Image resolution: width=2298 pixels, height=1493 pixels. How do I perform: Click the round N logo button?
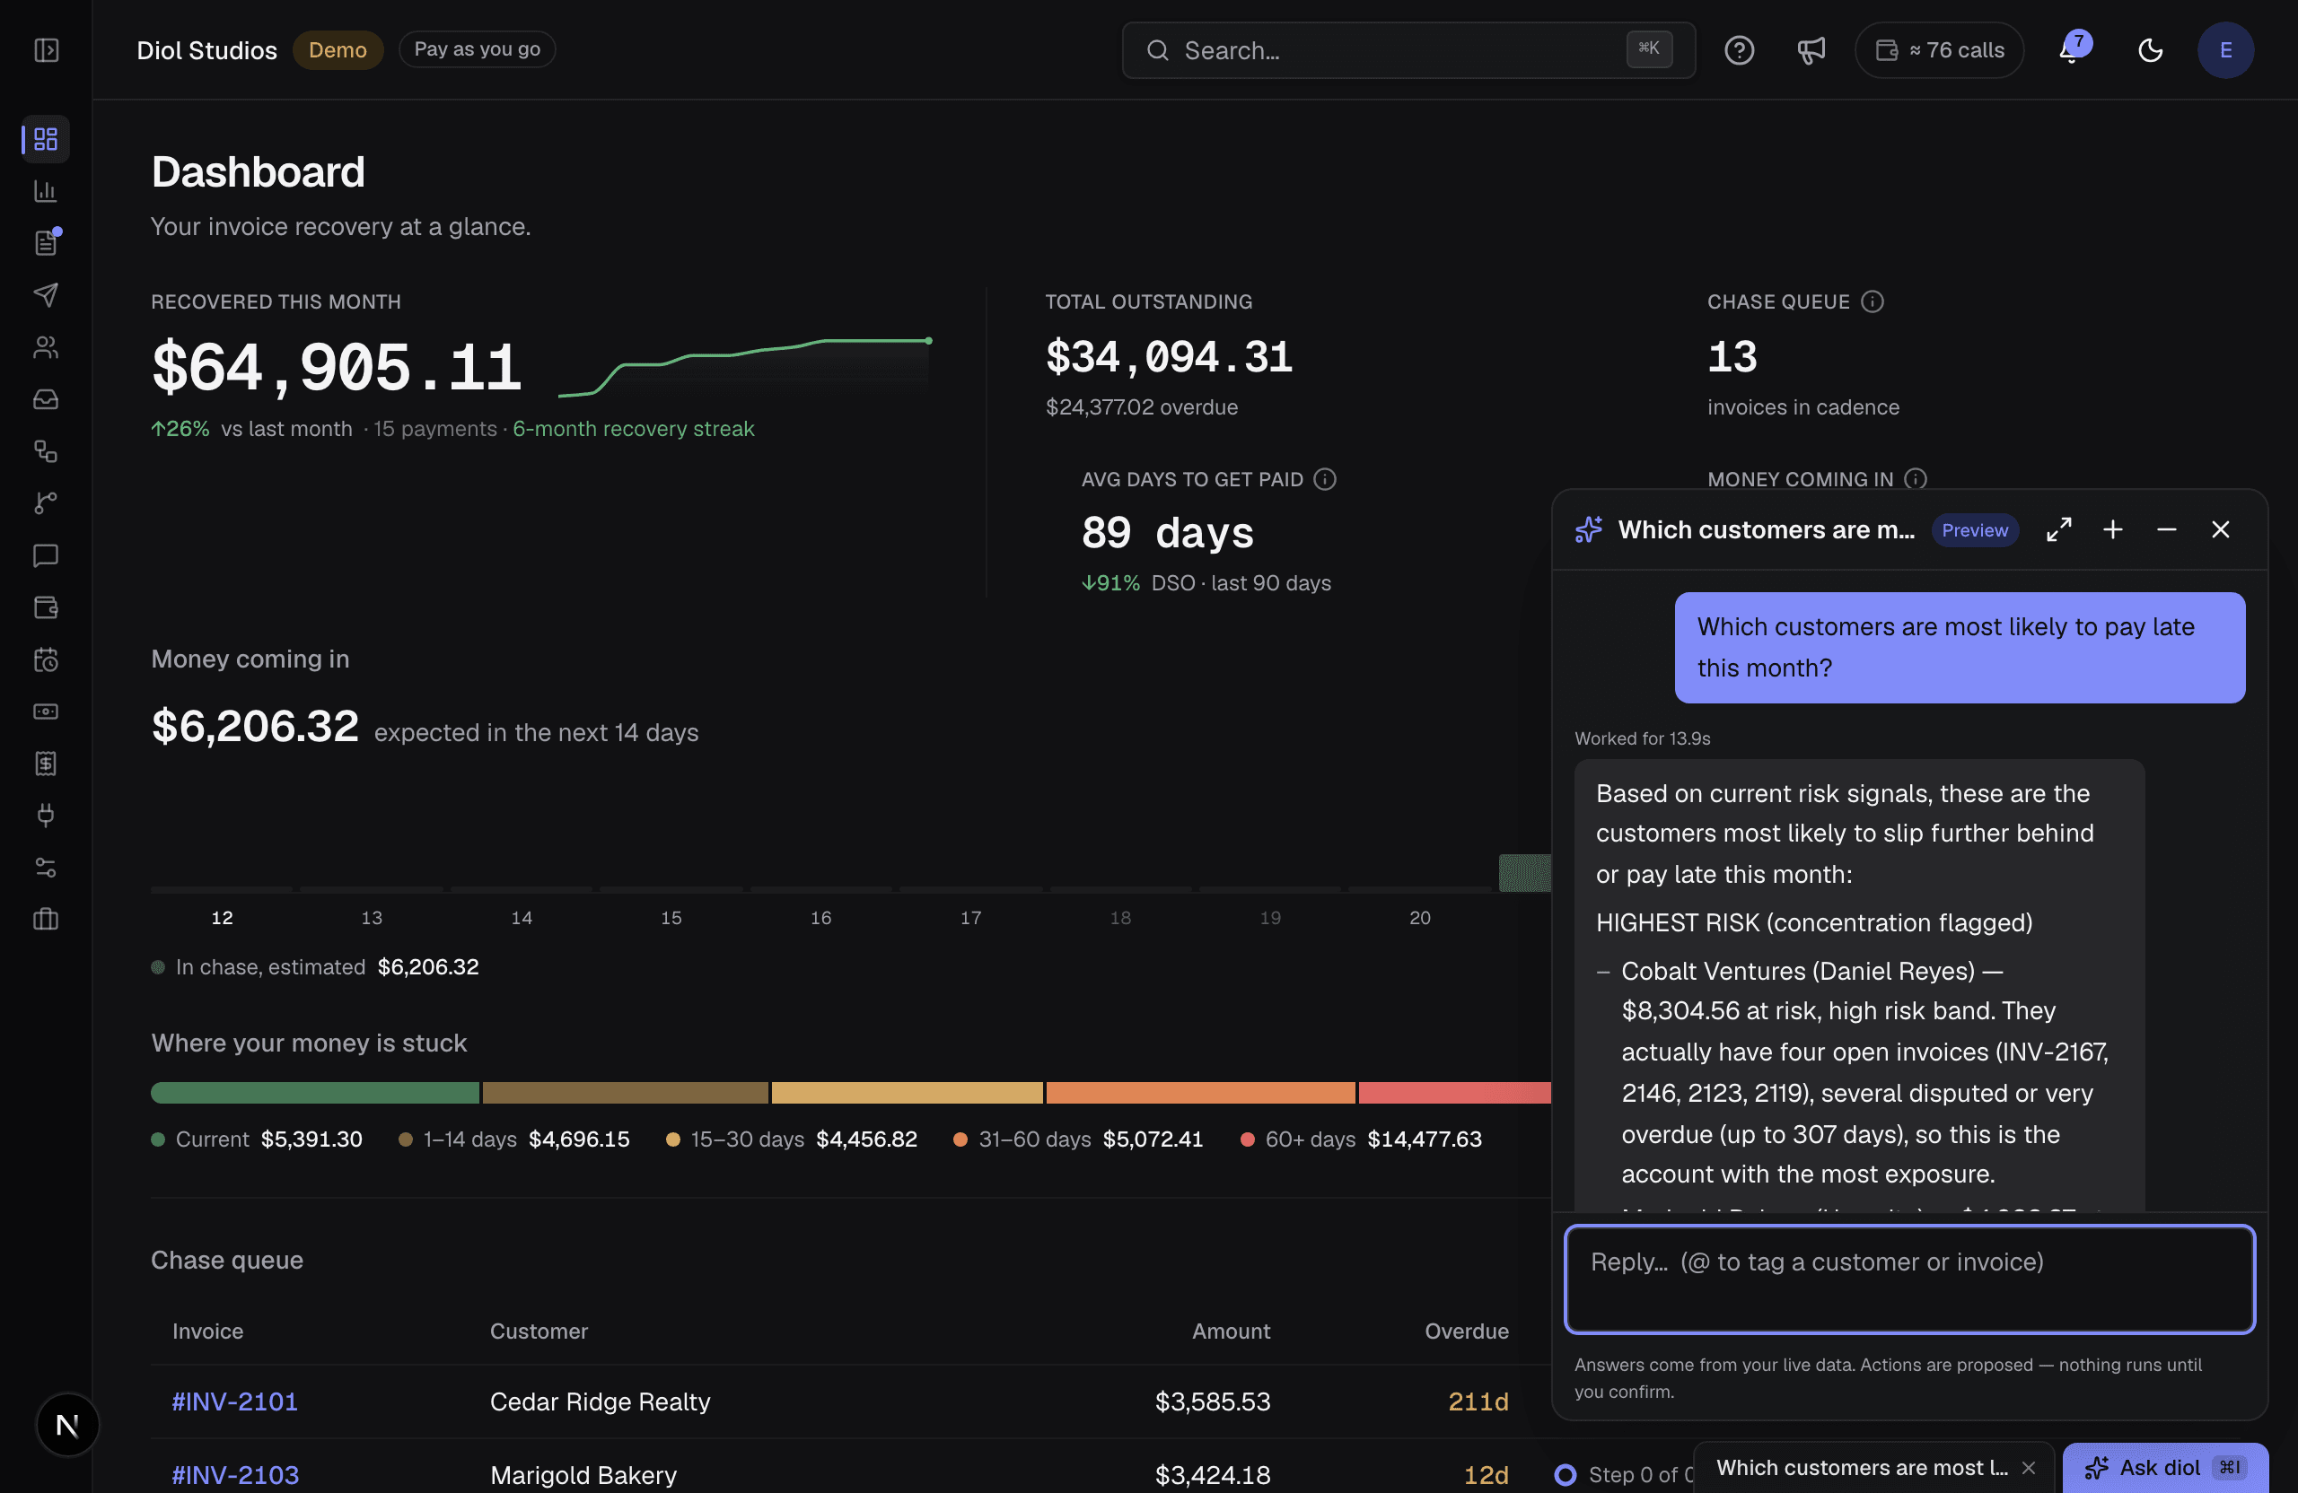(66, 1425)
